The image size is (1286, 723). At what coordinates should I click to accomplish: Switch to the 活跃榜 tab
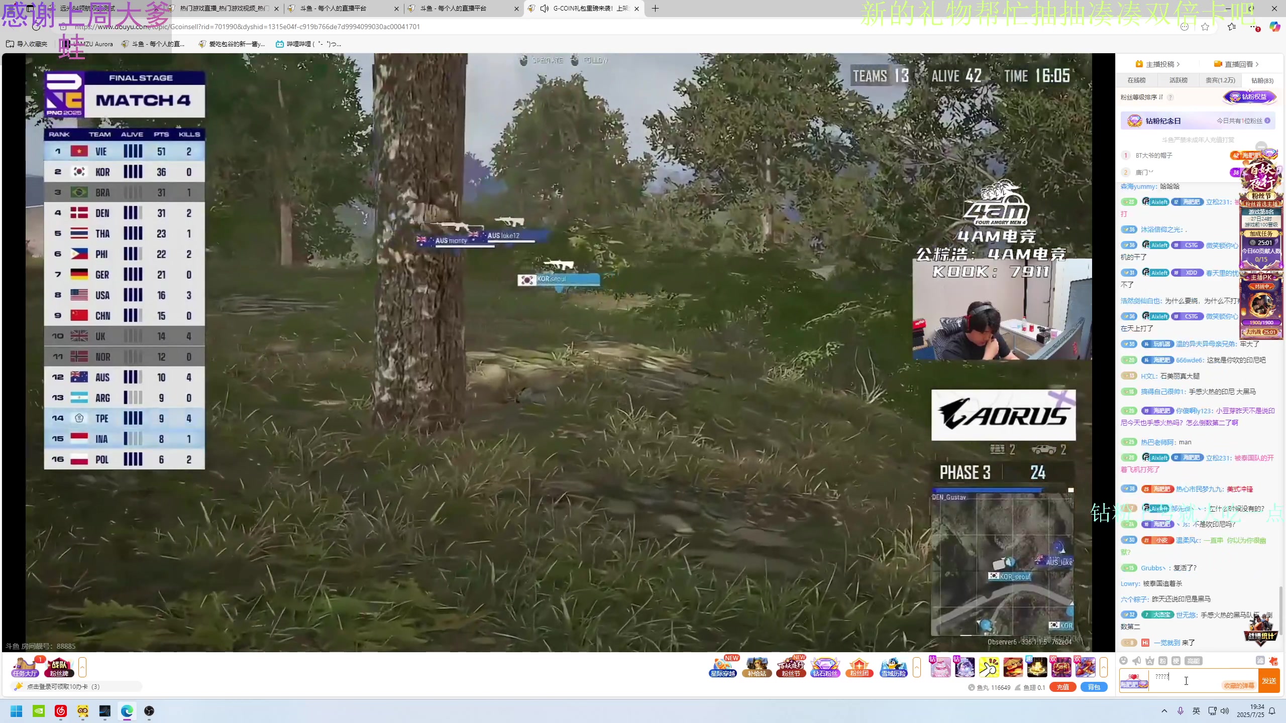(1178, 80)
